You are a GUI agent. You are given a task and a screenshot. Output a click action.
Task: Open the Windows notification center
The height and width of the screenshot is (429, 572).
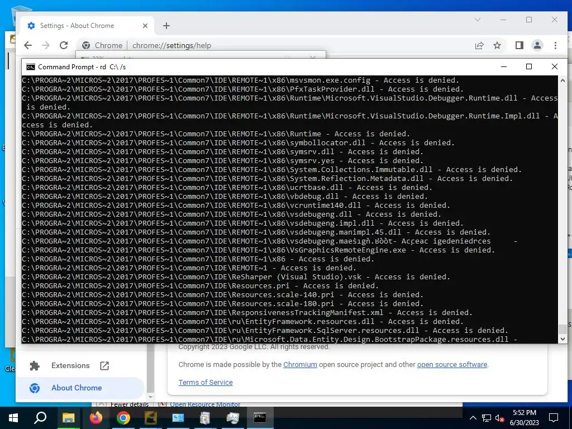click(554, 418)
